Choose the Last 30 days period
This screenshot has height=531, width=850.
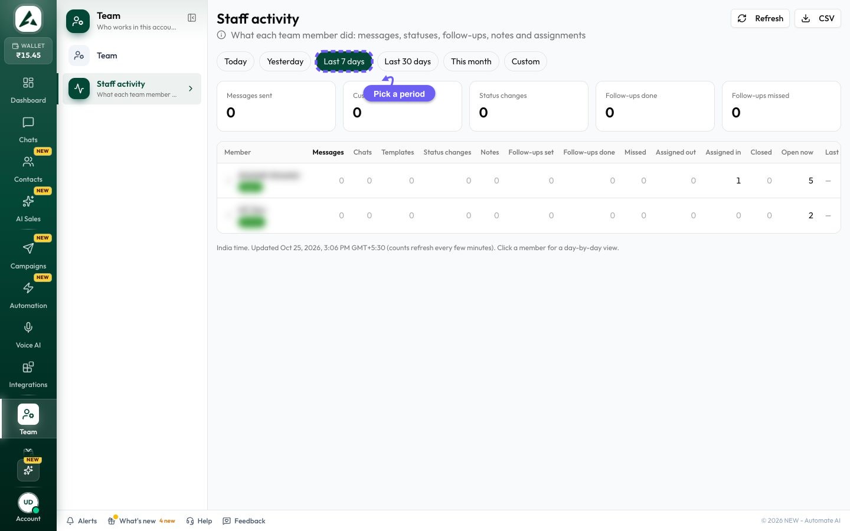[408, 61]
